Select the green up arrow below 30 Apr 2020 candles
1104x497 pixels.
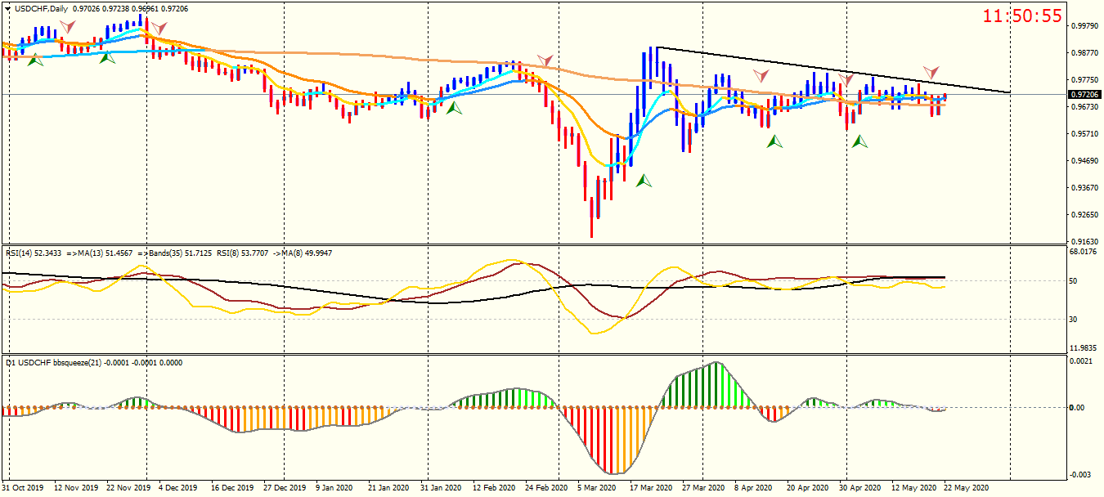coord(859,141)
